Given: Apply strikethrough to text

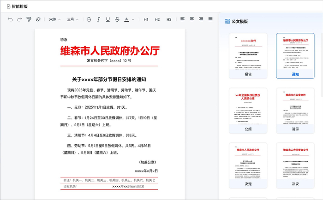Looking at the screenshot, I should click(x=117, y=19).
